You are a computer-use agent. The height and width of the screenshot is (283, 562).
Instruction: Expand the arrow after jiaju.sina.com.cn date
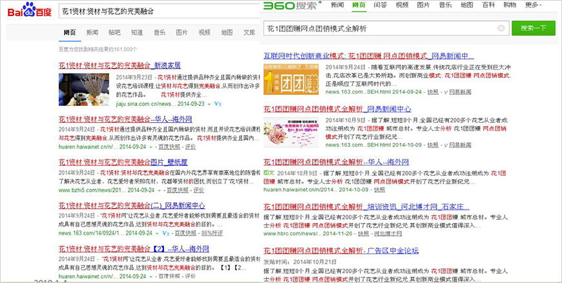pyautogui.click(x=209, y=103)
